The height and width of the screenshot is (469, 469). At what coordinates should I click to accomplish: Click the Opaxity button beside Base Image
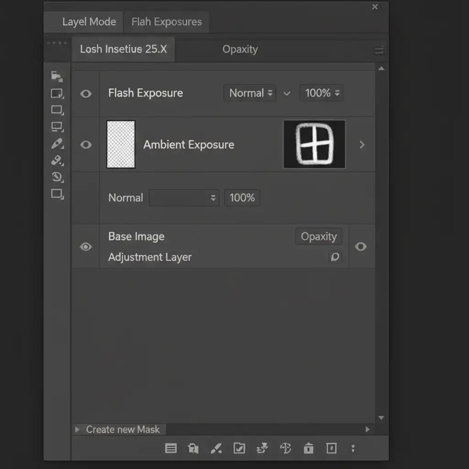pyautogui.click(x=318, y=237)
